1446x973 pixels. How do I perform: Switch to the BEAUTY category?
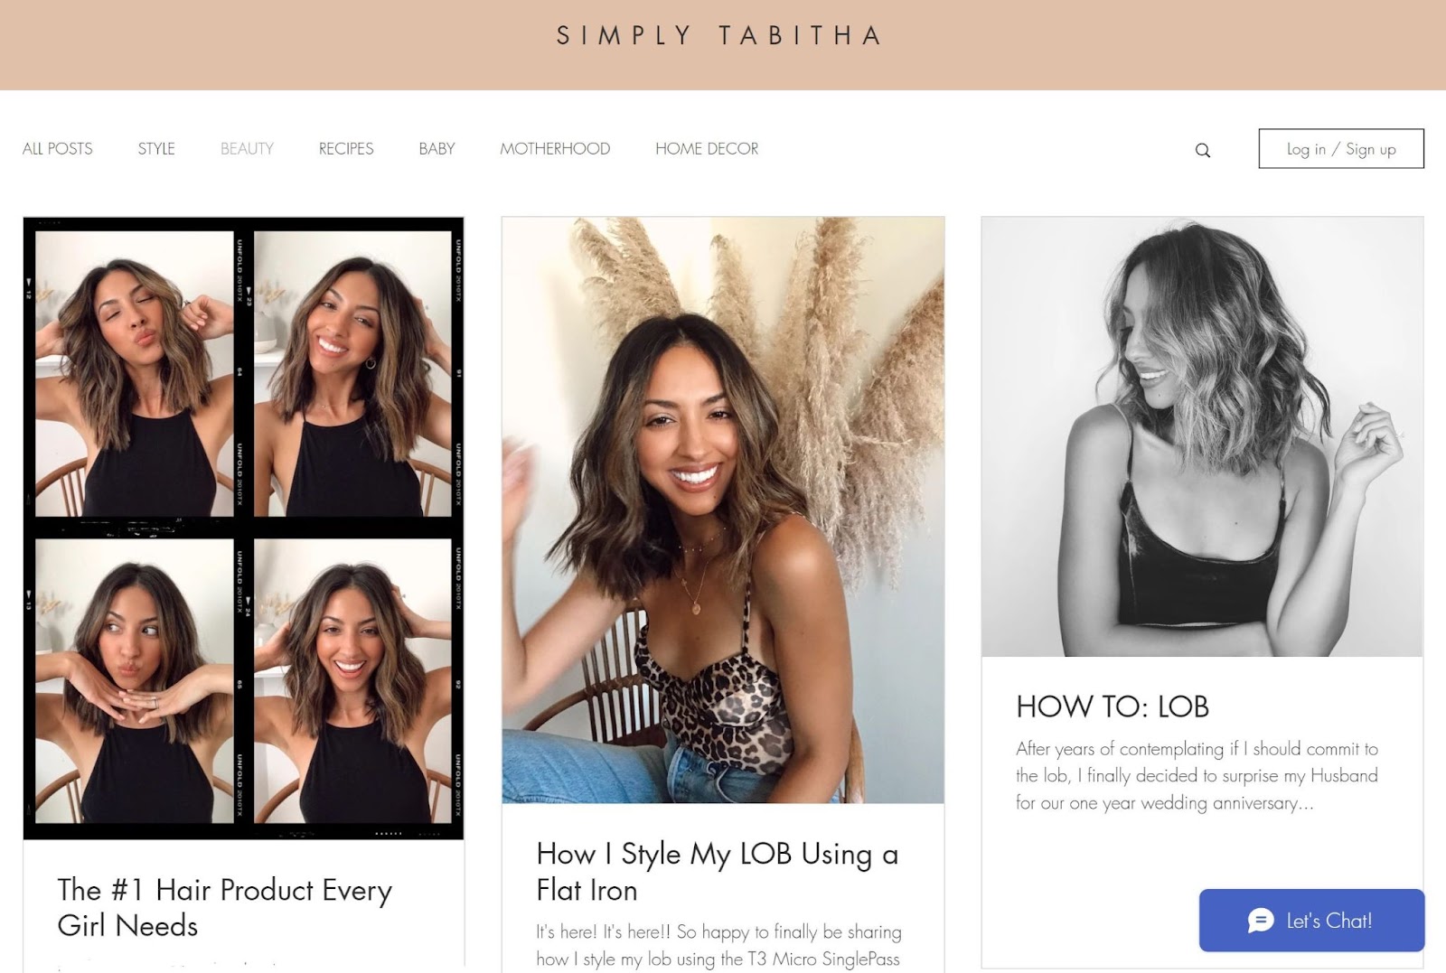coord(247,149)
